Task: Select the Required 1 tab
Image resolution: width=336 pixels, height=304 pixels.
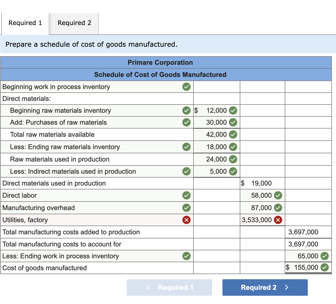Action: coord(25,23)
